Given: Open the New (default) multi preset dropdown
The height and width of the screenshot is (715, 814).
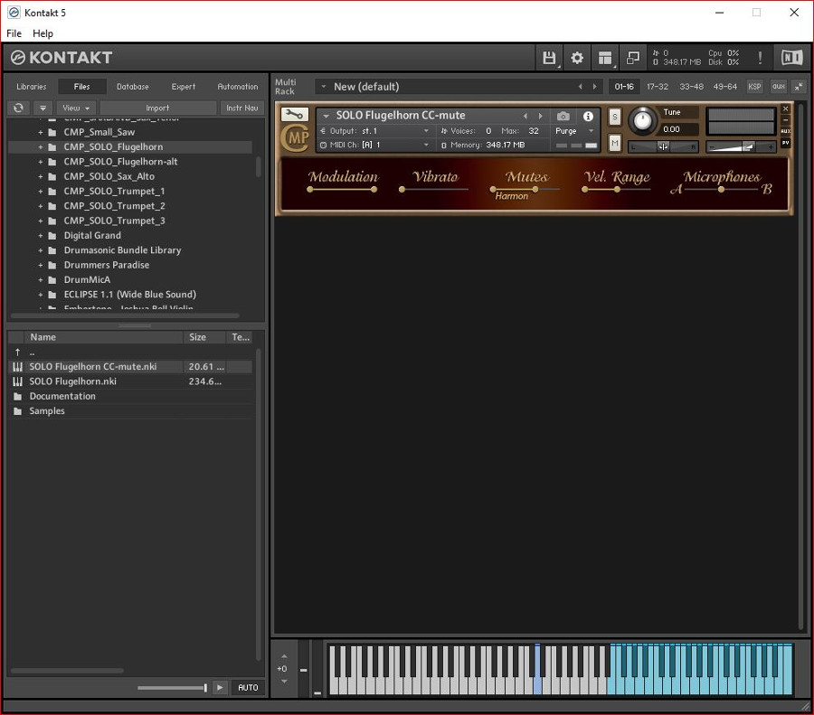Looking at the screenshot, I should click(x=323, y=87).
